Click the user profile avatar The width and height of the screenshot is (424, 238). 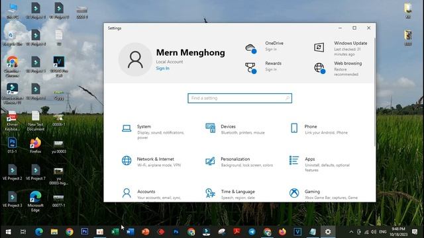pos(135,59)
